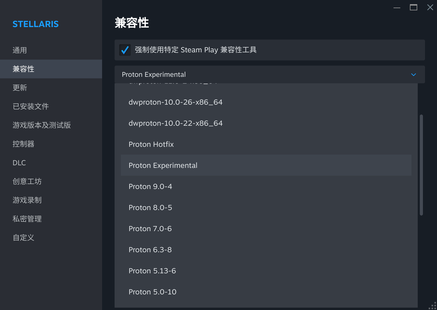Choose dwproton-10.0-22-x86_64 option
This screenshot has width=437, height=310.
tap(266, 123)
